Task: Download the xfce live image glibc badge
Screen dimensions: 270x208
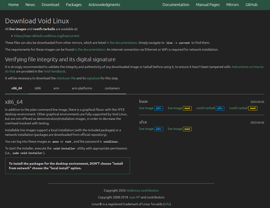Action: pyautogui.click(x=158, y=129)
